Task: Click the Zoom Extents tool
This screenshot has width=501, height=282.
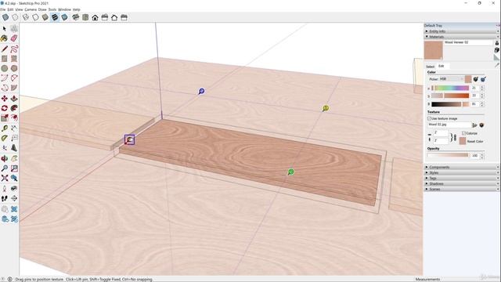Action: point(4,178)
